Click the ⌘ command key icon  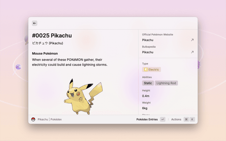point(186,119)
